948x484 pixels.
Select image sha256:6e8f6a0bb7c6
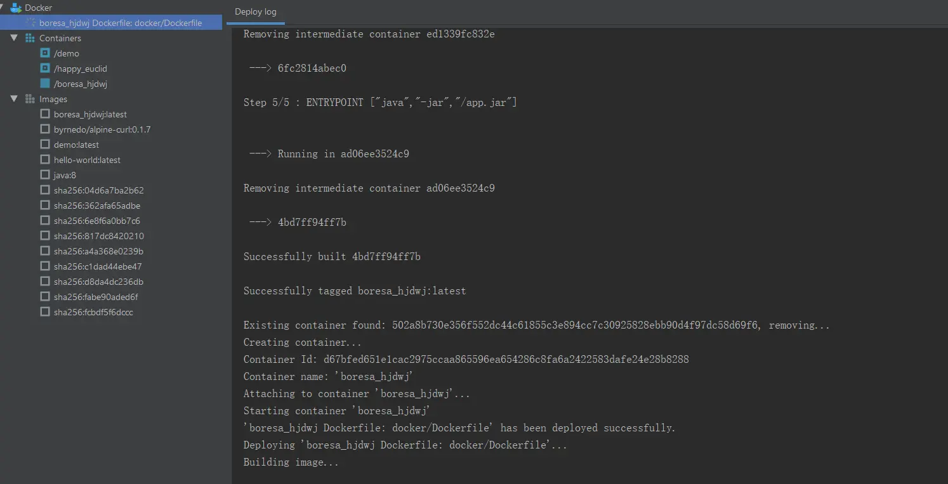97,221
